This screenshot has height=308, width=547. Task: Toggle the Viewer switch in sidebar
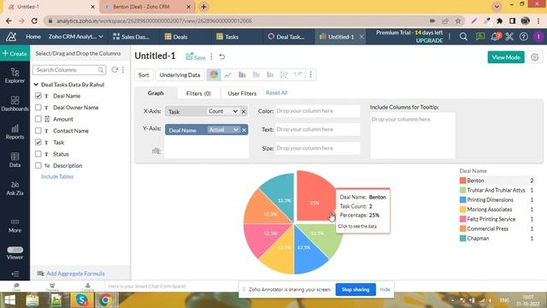tap(15, 250)
